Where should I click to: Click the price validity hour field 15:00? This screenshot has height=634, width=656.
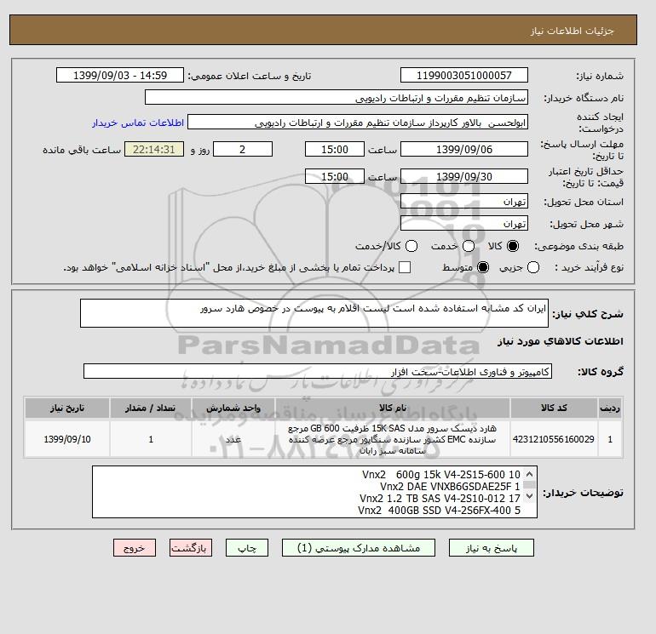tap(335, 176)
